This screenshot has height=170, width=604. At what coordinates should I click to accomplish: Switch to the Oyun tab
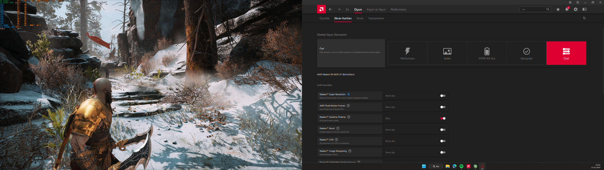point(358,9)
